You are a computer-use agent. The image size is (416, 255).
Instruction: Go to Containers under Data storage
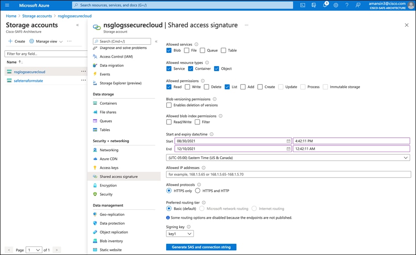[108, 103]
